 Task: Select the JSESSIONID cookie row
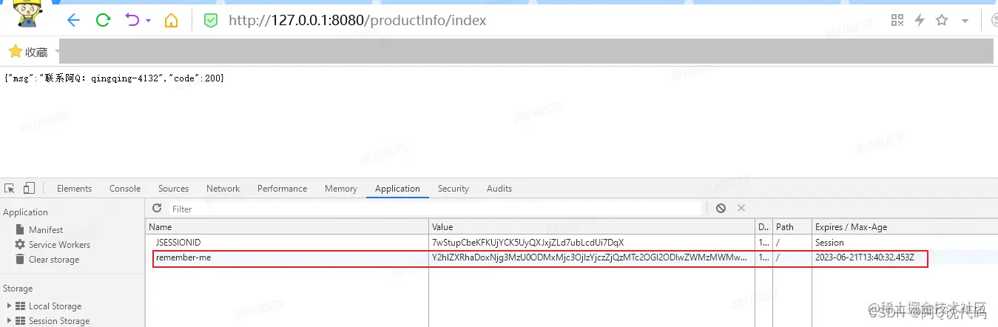pos(571,243)
